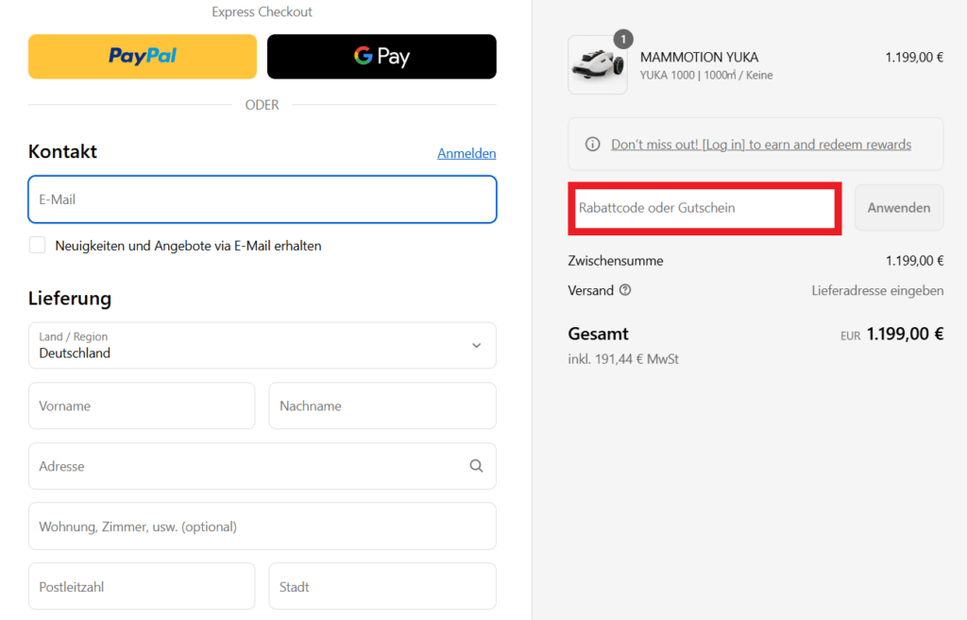Select the Vorname input field
This screenshot has height=620, width=967.
[142, 405]
